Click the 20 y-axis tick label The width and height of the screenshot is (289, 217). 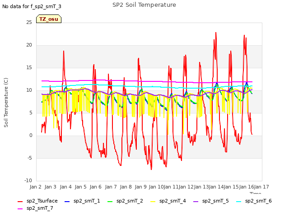[x=29, y=45]
